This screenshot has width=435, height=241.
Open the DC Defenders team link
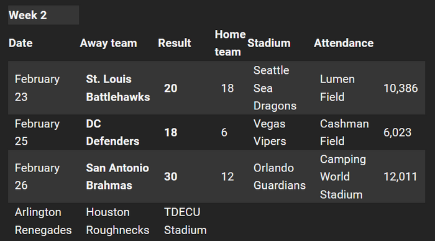pyautogui.click(x=112, y=132)
